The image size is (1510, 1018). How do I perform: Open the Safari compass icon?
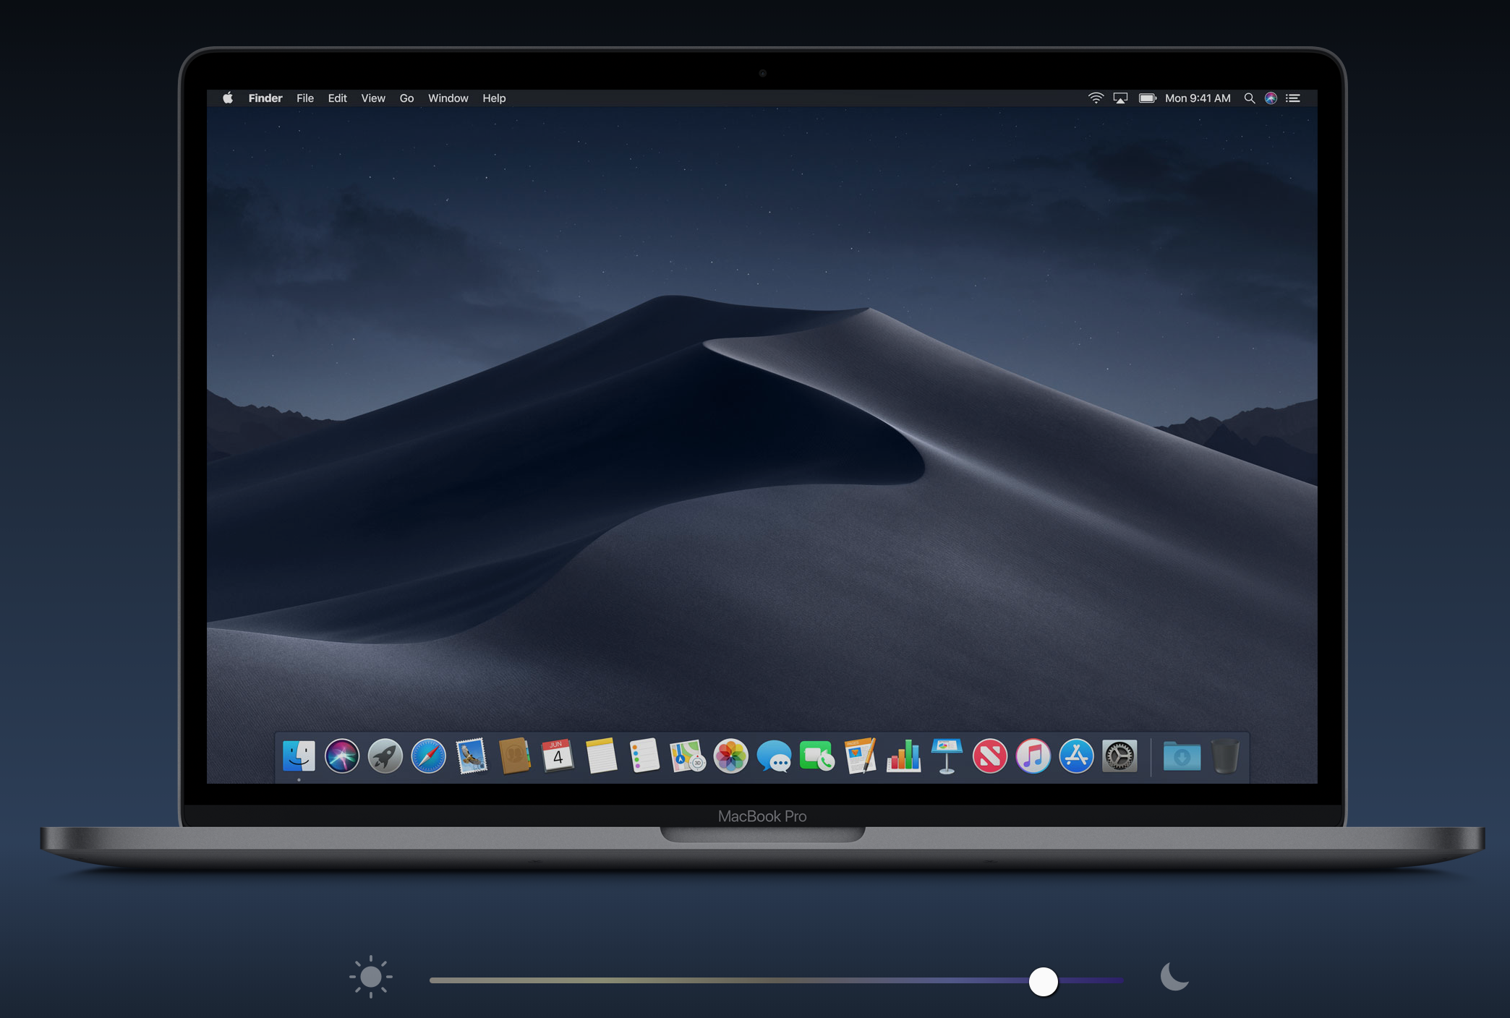tap(429, 756)
